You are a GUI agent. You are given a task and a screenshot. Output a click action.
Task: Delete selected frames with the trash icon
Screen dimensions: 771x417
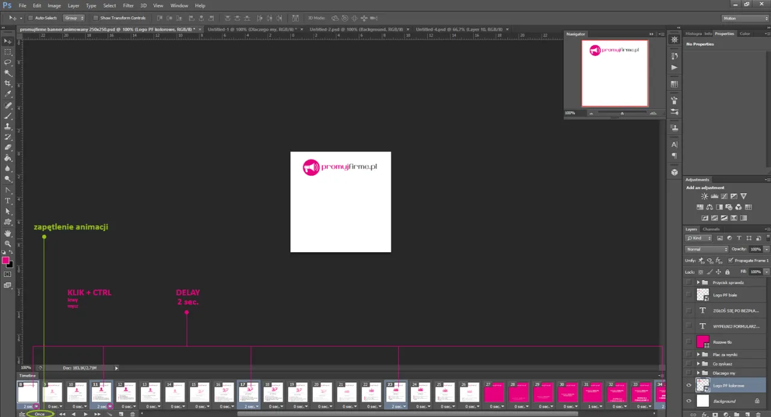point(132,414)
